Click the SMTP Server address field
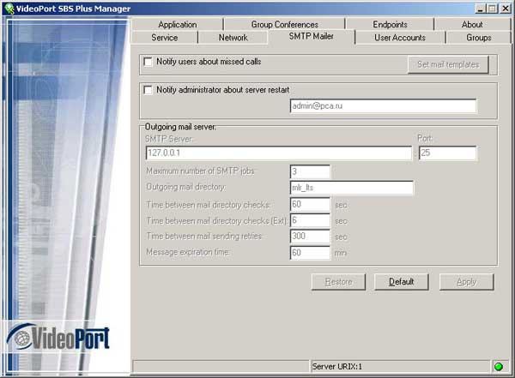The width and height of the screenshot is (515, 378). (278, 153)
